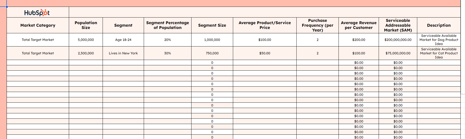Click Total Target Market in the New York row
Screen dimensions: 465x139
click(x=38, y=53)
